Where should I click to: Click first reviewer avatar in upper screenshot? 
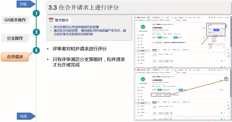point(155,55)
